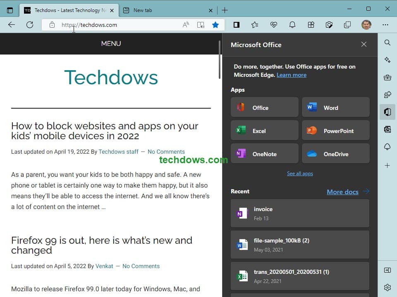Toggle the favorite star in the address bar
This screenshot has width=397, height=297.
tap(215, 25)
